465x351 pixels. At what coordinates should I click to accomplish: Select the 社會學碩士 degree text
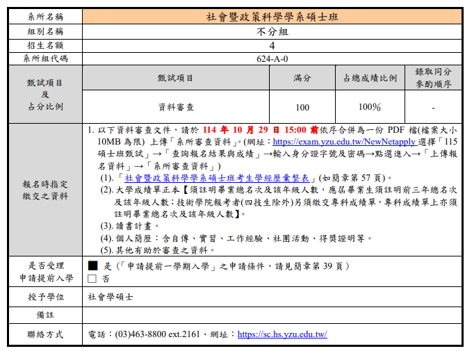point(111,297)
